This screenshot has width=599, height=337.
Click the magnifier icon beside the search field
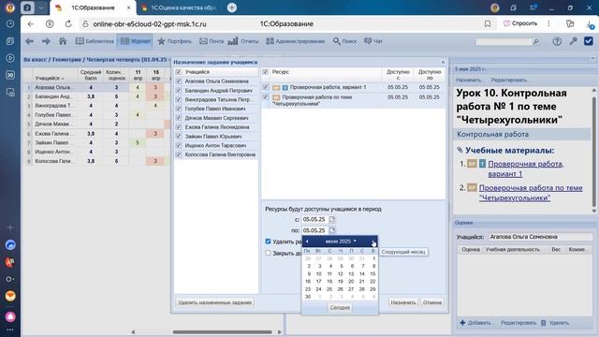coord(535,41)
